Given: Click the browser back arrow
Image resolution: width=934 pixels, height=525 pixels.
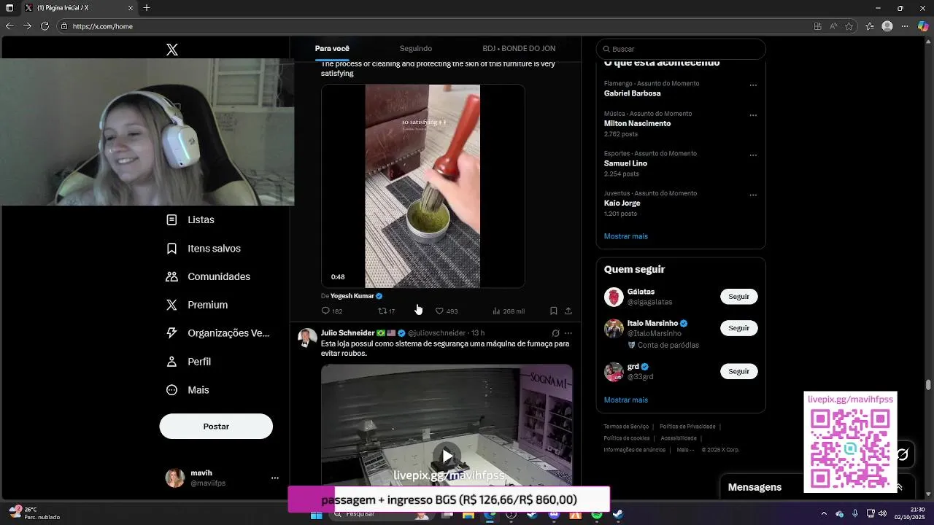Looking at the screenshot, I should pyautogui.click(x=9, y=26).
